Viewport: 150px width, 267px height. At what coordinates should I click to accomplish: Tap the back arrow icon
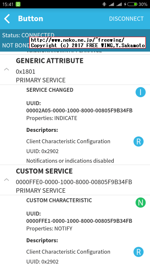coord(7,18)
